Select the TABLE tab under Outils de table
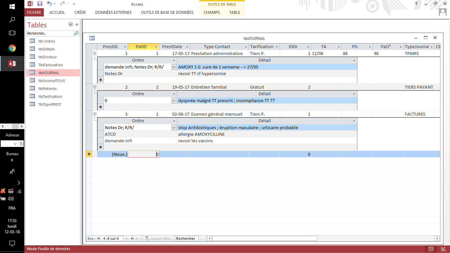Screen dimensions: 450x253 pyautogui.click(x=235, y=13)
